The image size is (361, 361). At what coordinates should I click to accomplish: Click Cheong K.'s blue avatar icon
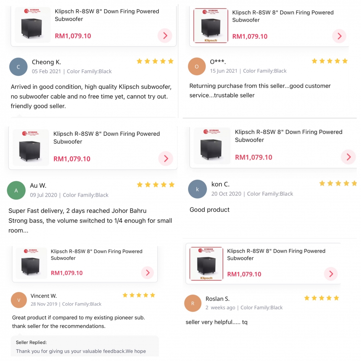point(18,67)
